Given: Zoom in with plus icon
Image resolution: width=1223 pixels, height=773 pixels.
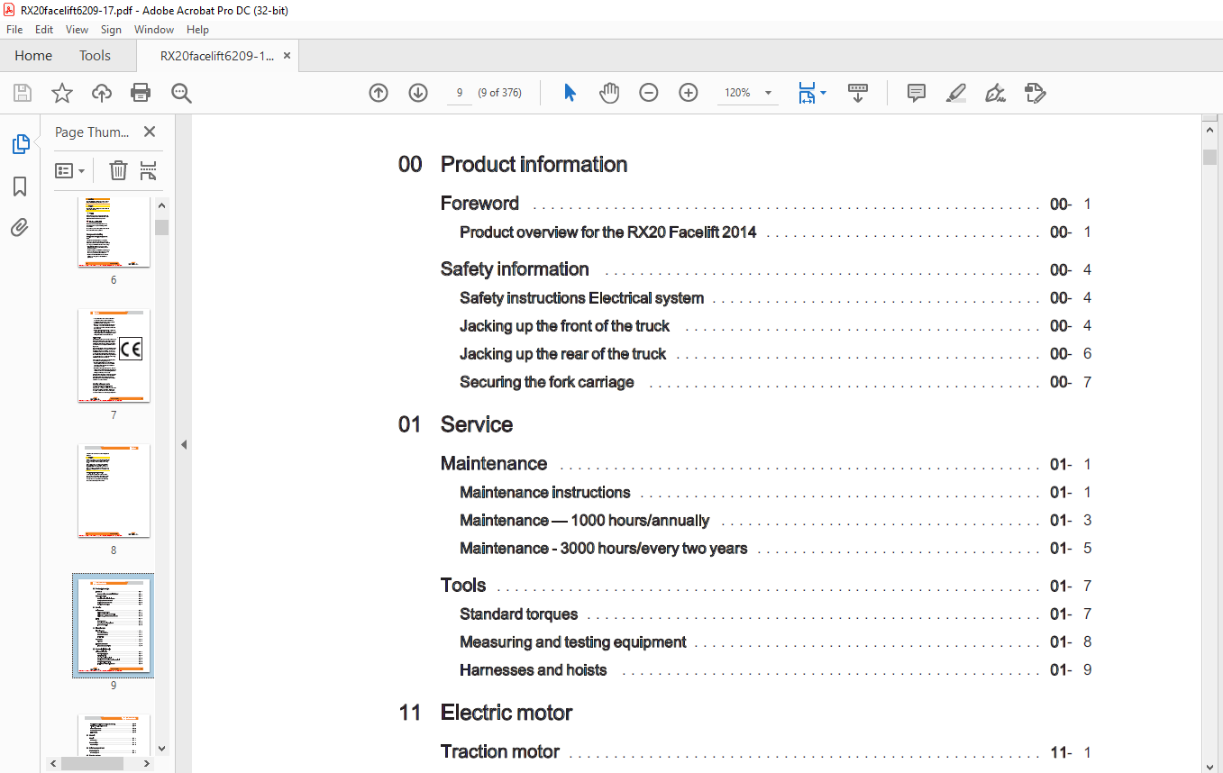Looking at the screenshot, I should click(689, 93).
